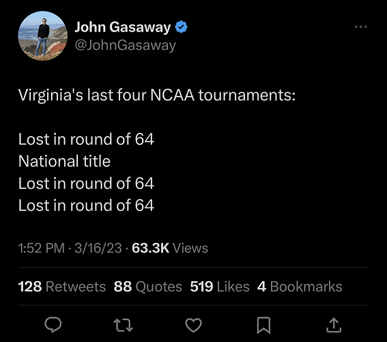
Task: View the 519 Likes list
Action: pyautogui.click(x=220, y=287)
